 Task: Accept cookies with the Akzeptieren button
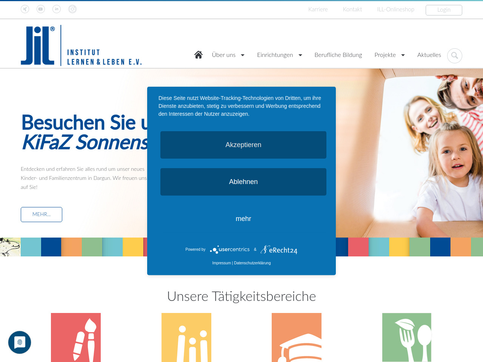coord(243,145)
